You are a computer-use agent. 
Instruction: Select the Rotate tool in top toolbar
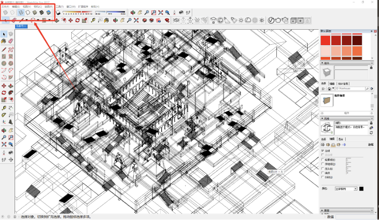point(77,20)
